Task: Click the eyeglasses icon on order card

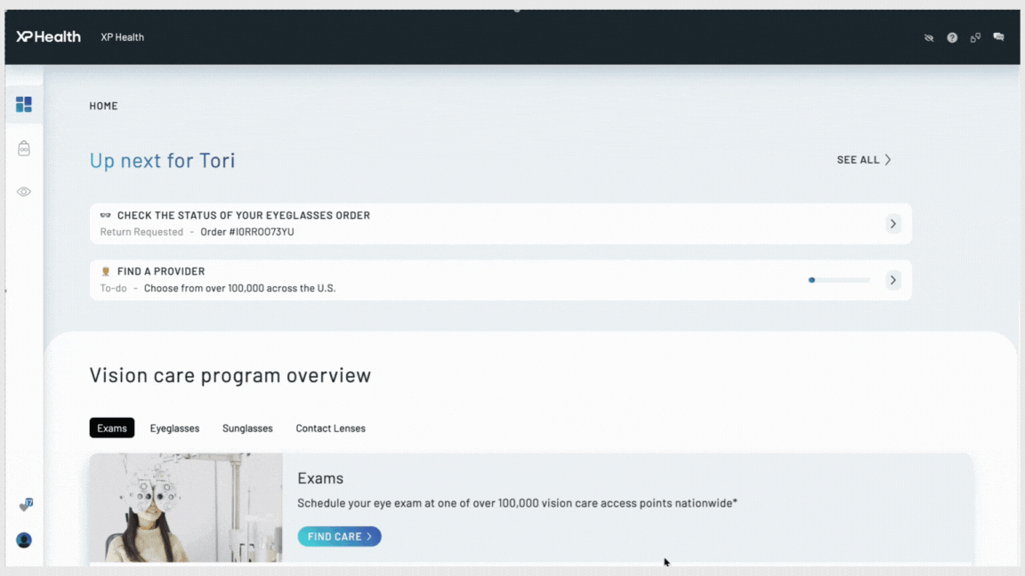Action: coord(105,215)
